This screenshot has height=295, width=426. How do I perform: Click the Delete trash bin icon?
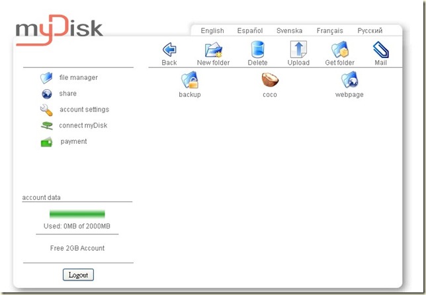point(257,49)
